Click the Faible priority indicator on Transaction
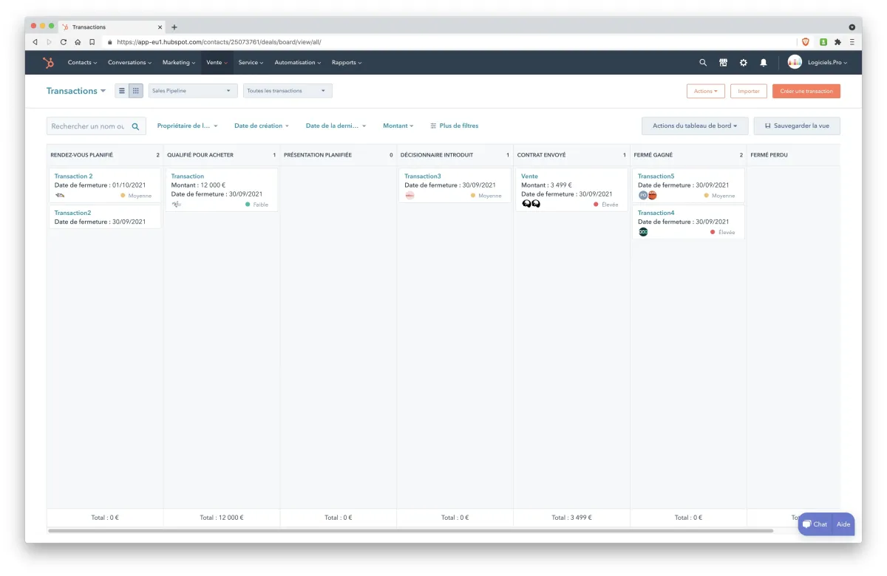Screen dimensions: 887x576 pos(256,205)
